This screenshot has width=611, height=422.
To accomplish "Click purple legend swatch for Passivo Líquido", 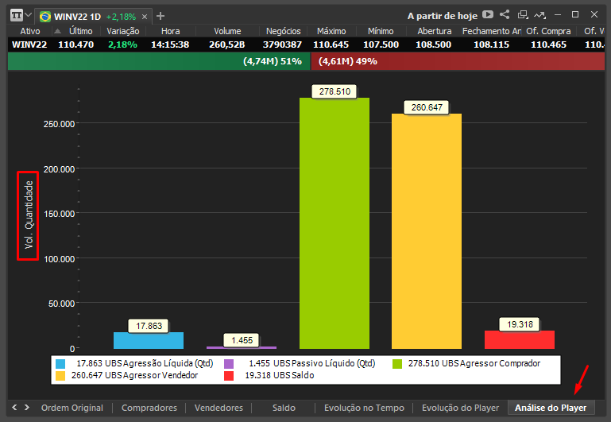I will (229, 364).
